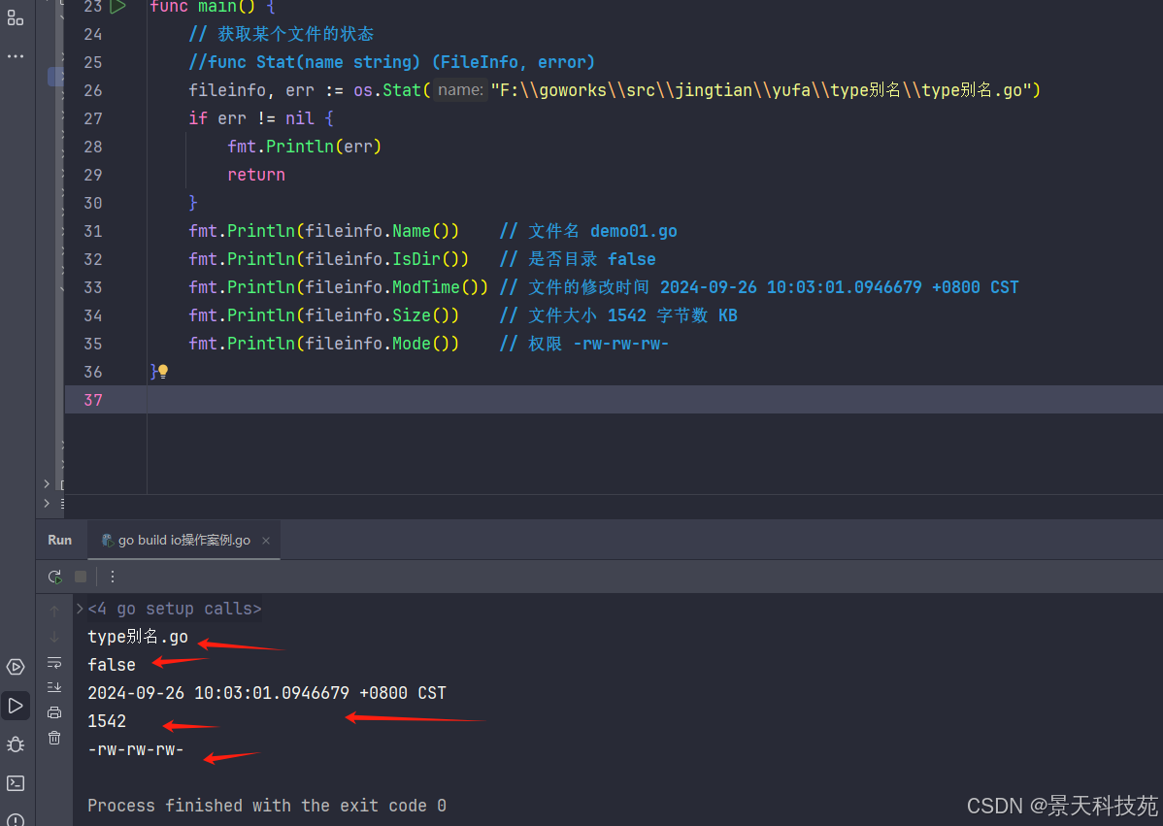1163x826 pixels.
Task: Toggle scroll to end of console output
Action: 54,687
